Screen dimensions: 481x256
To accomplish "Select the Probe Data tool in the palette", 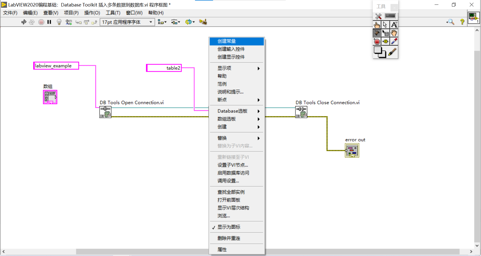I will click(385, 41).
